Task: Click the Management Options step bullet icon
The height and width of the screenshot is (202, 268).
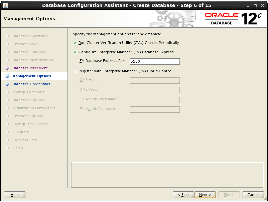Action: point(7,76)
